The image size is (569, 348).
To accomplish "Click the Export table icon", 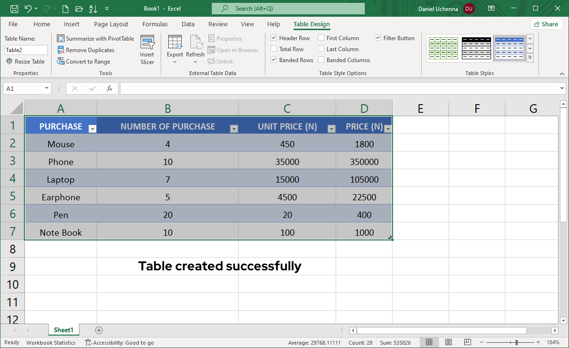I will click(x=175, y=43).
